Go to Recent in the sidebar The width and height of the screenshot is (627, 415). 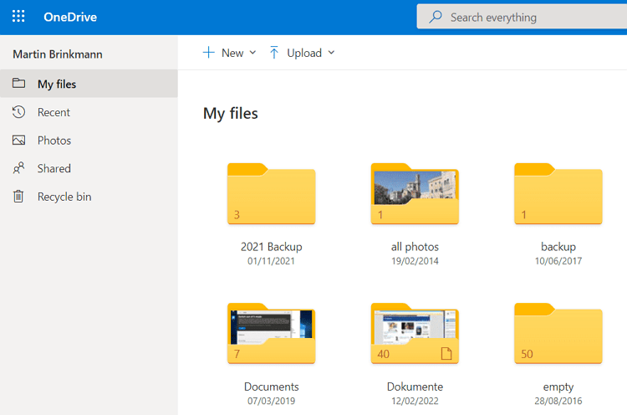[54, 112]
